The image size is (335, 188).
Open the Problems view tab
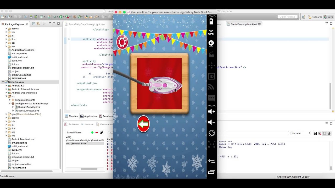pyautogui.click(x=72, y=125)
